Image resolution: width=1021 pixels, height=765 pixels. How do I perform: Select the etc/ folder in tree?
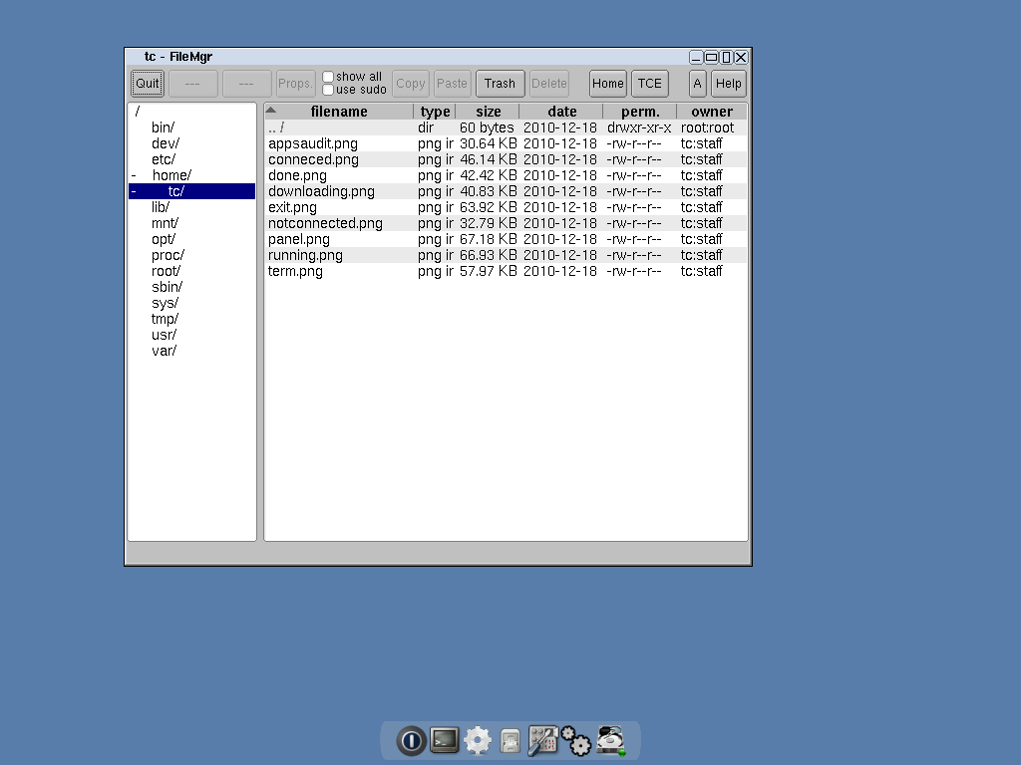[164, 159]
